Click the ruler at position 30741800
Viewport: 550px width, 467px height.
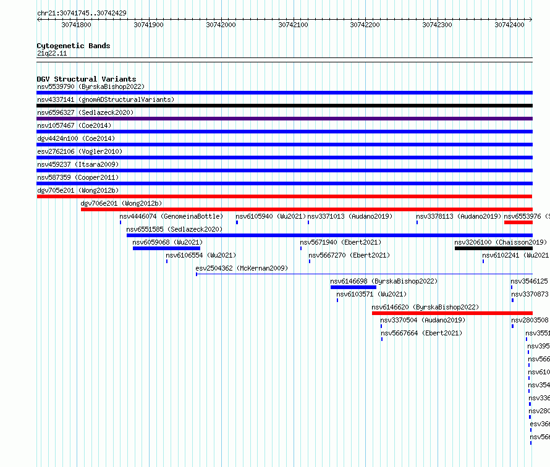point(77,25)
